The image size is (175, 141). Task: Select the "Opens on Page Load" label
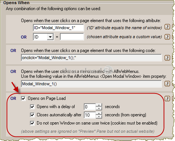[47, 98]
